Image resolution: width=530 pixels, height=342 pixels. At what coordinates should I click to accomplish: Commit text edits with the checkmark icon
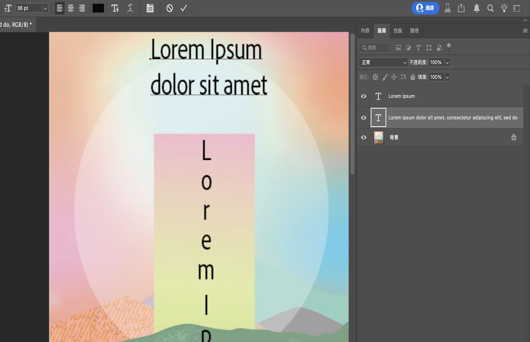click(x=183, y=8)
